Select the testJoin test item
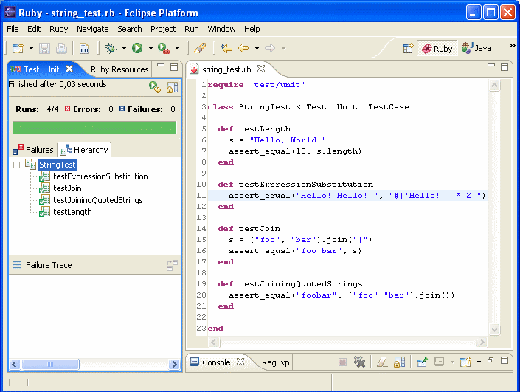This screenshot has height=392, width=520. point(67,188)
